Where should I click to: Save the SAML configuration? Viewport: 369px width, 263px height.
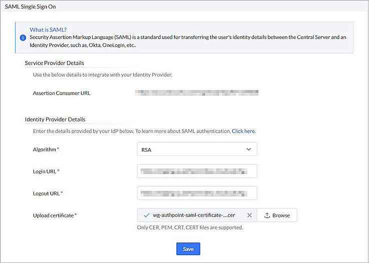pos(188,249)
